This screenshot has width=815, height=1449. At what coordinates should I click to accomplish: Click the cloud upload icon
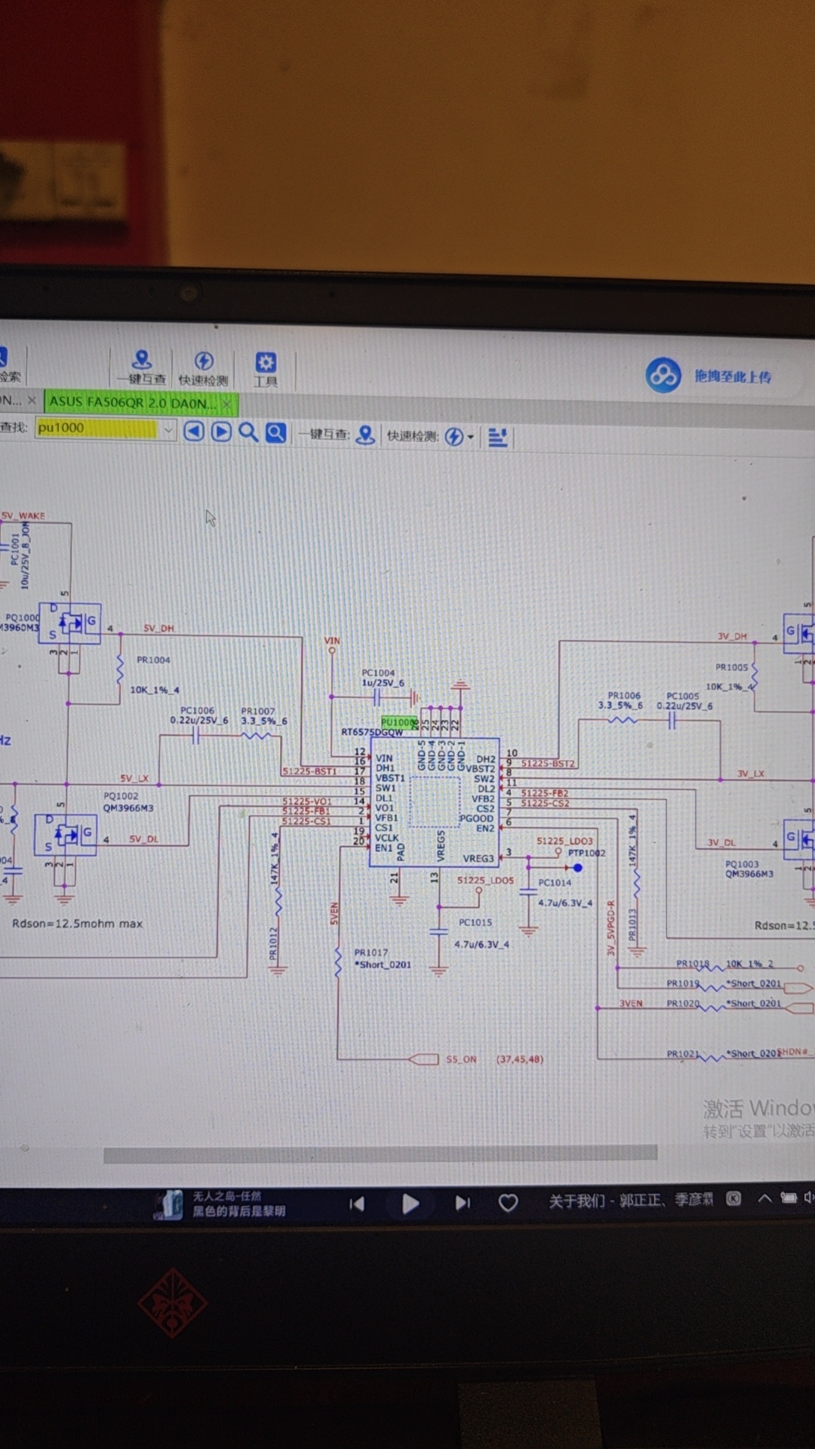pos(663,375)
